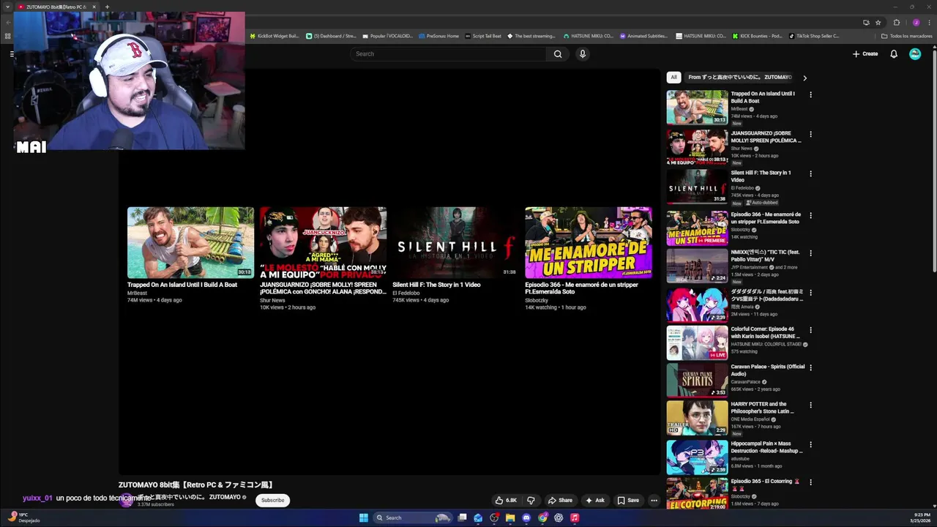The height and width of the screenshot is (527, 937).
Task: Open endscreen Silent Hill f thumbnail
Action: (x=455, y=242)
